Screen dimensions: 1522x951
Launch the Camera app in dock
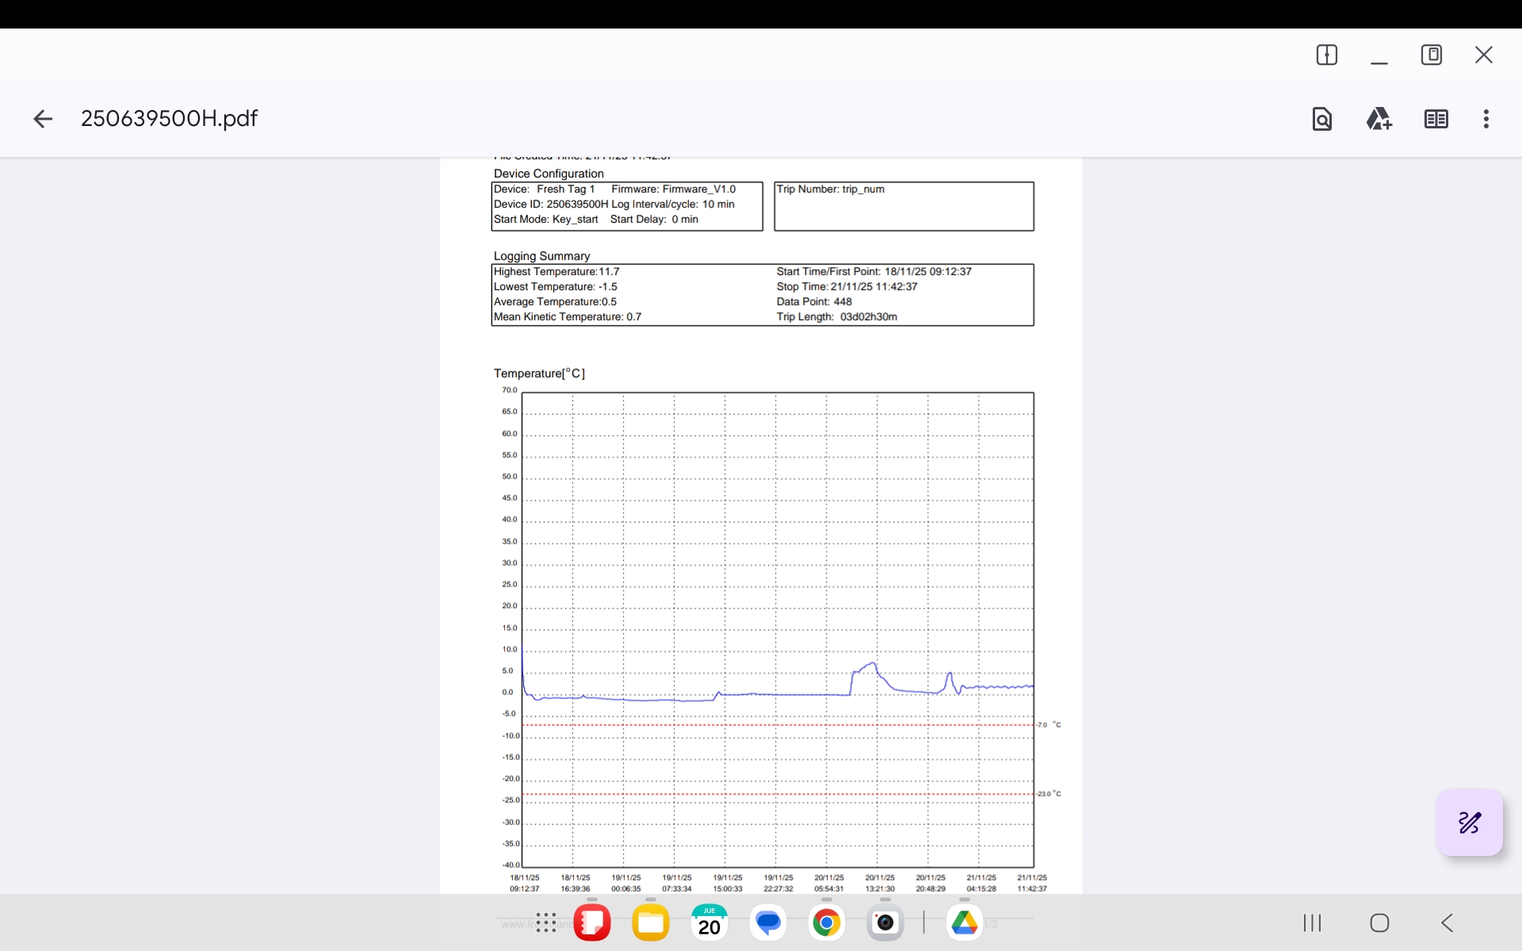coord(885,922)
